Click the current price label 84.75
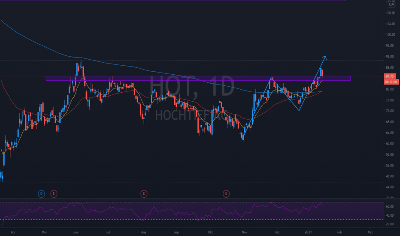Screen dimensions: 400x236 [x=390, y=76]
